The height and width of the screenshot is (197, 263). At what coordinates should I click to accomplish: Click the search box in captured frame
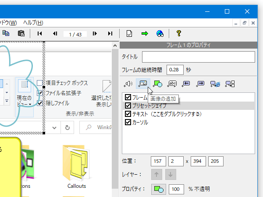pos(96,127)
